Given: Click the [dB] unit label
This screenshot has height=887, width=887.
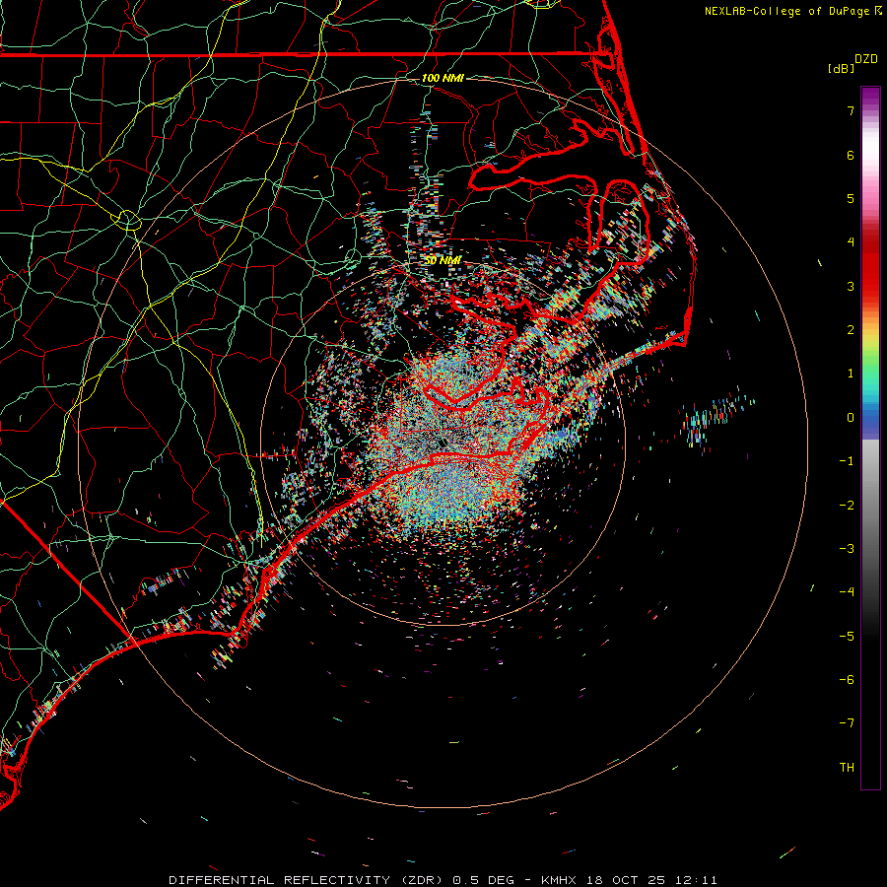Looking at the screenshot, I should [842, 68].
